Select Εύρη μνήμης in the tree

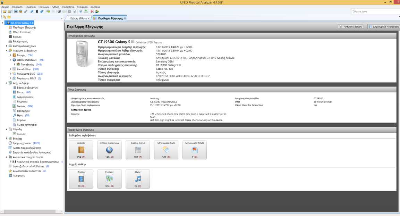point(20,41)
